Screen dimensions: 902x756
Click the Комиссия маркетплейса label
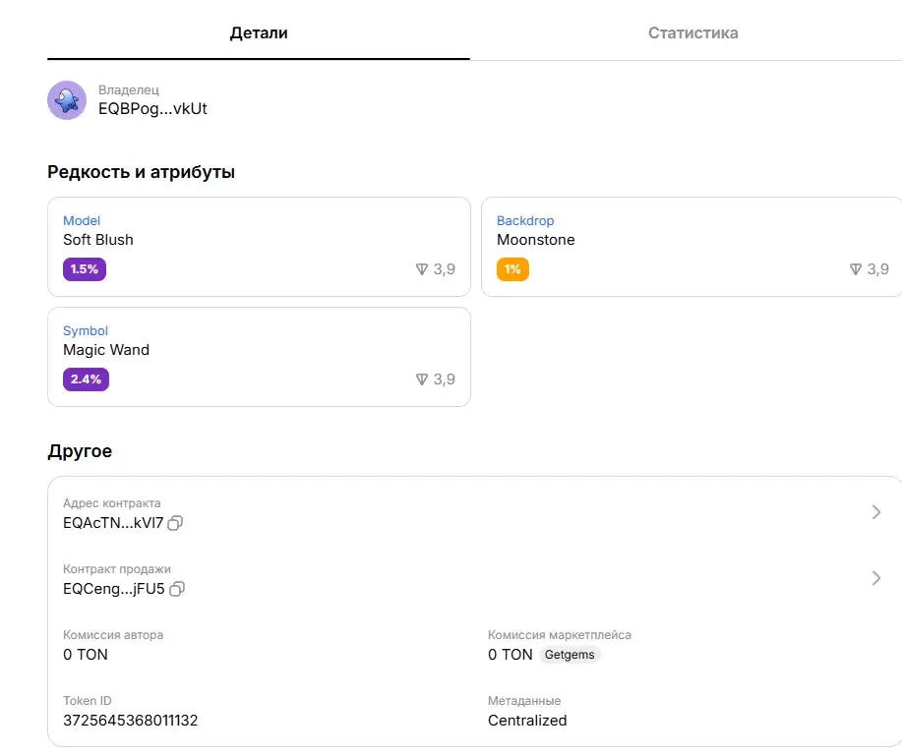[559, 635]
